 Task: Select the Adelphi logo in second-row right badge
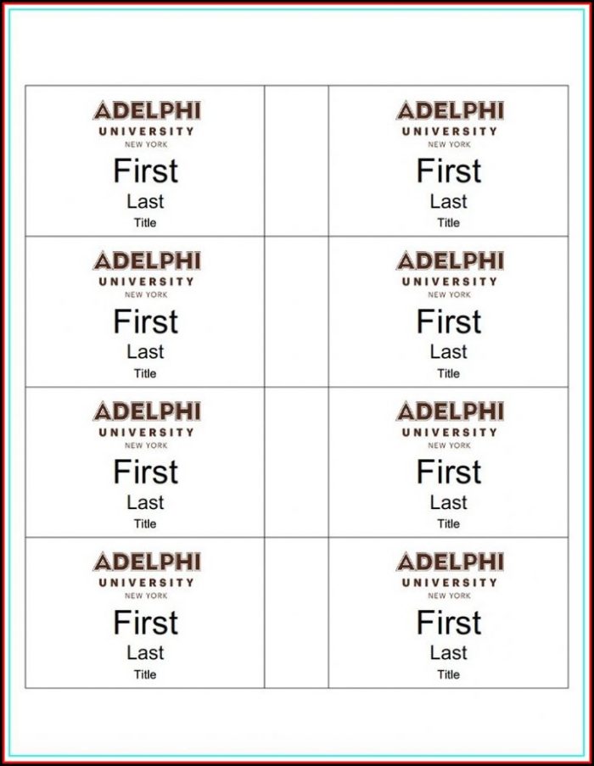coord(449,272)
